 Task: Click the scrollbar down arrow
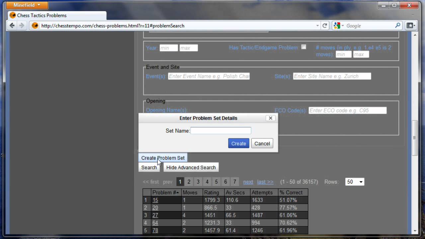point(415,231)
